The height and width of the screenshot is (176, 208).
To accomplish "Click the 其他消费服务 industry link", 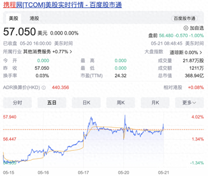I will click(37, 52).
